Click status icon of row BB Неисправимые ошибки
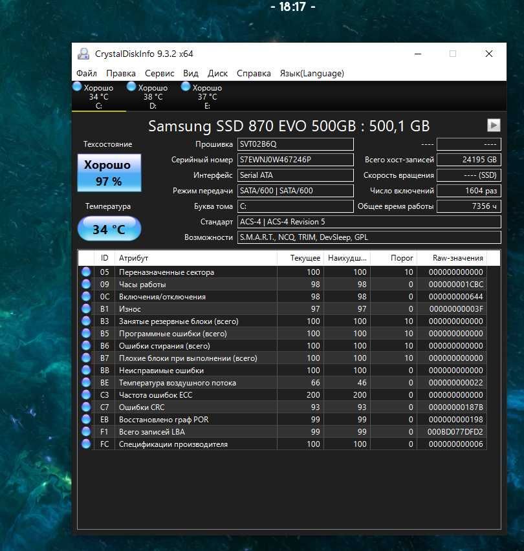This screenshot has width=524, height=551. (x=86, y=370)
